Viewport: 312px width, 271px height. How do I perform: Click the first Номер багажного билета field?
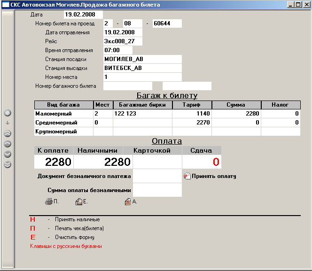[x=128, y=86]
